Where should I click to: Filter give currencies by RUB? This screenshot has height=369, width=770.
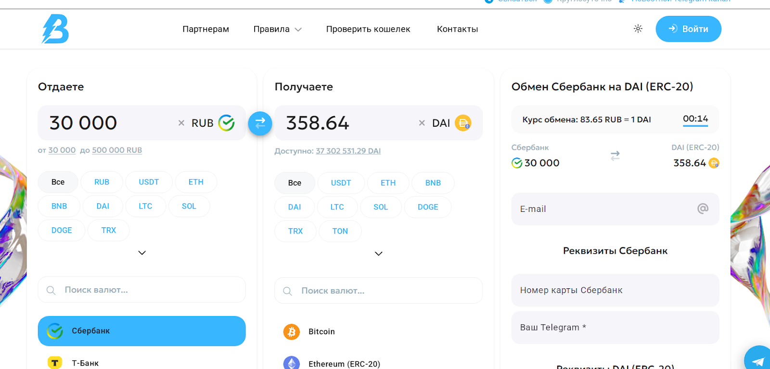pyautogui.click(x=102, y=182)
